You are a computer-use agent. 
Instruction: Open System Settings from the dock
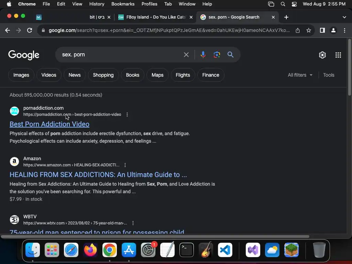click(x=148, y=250)
